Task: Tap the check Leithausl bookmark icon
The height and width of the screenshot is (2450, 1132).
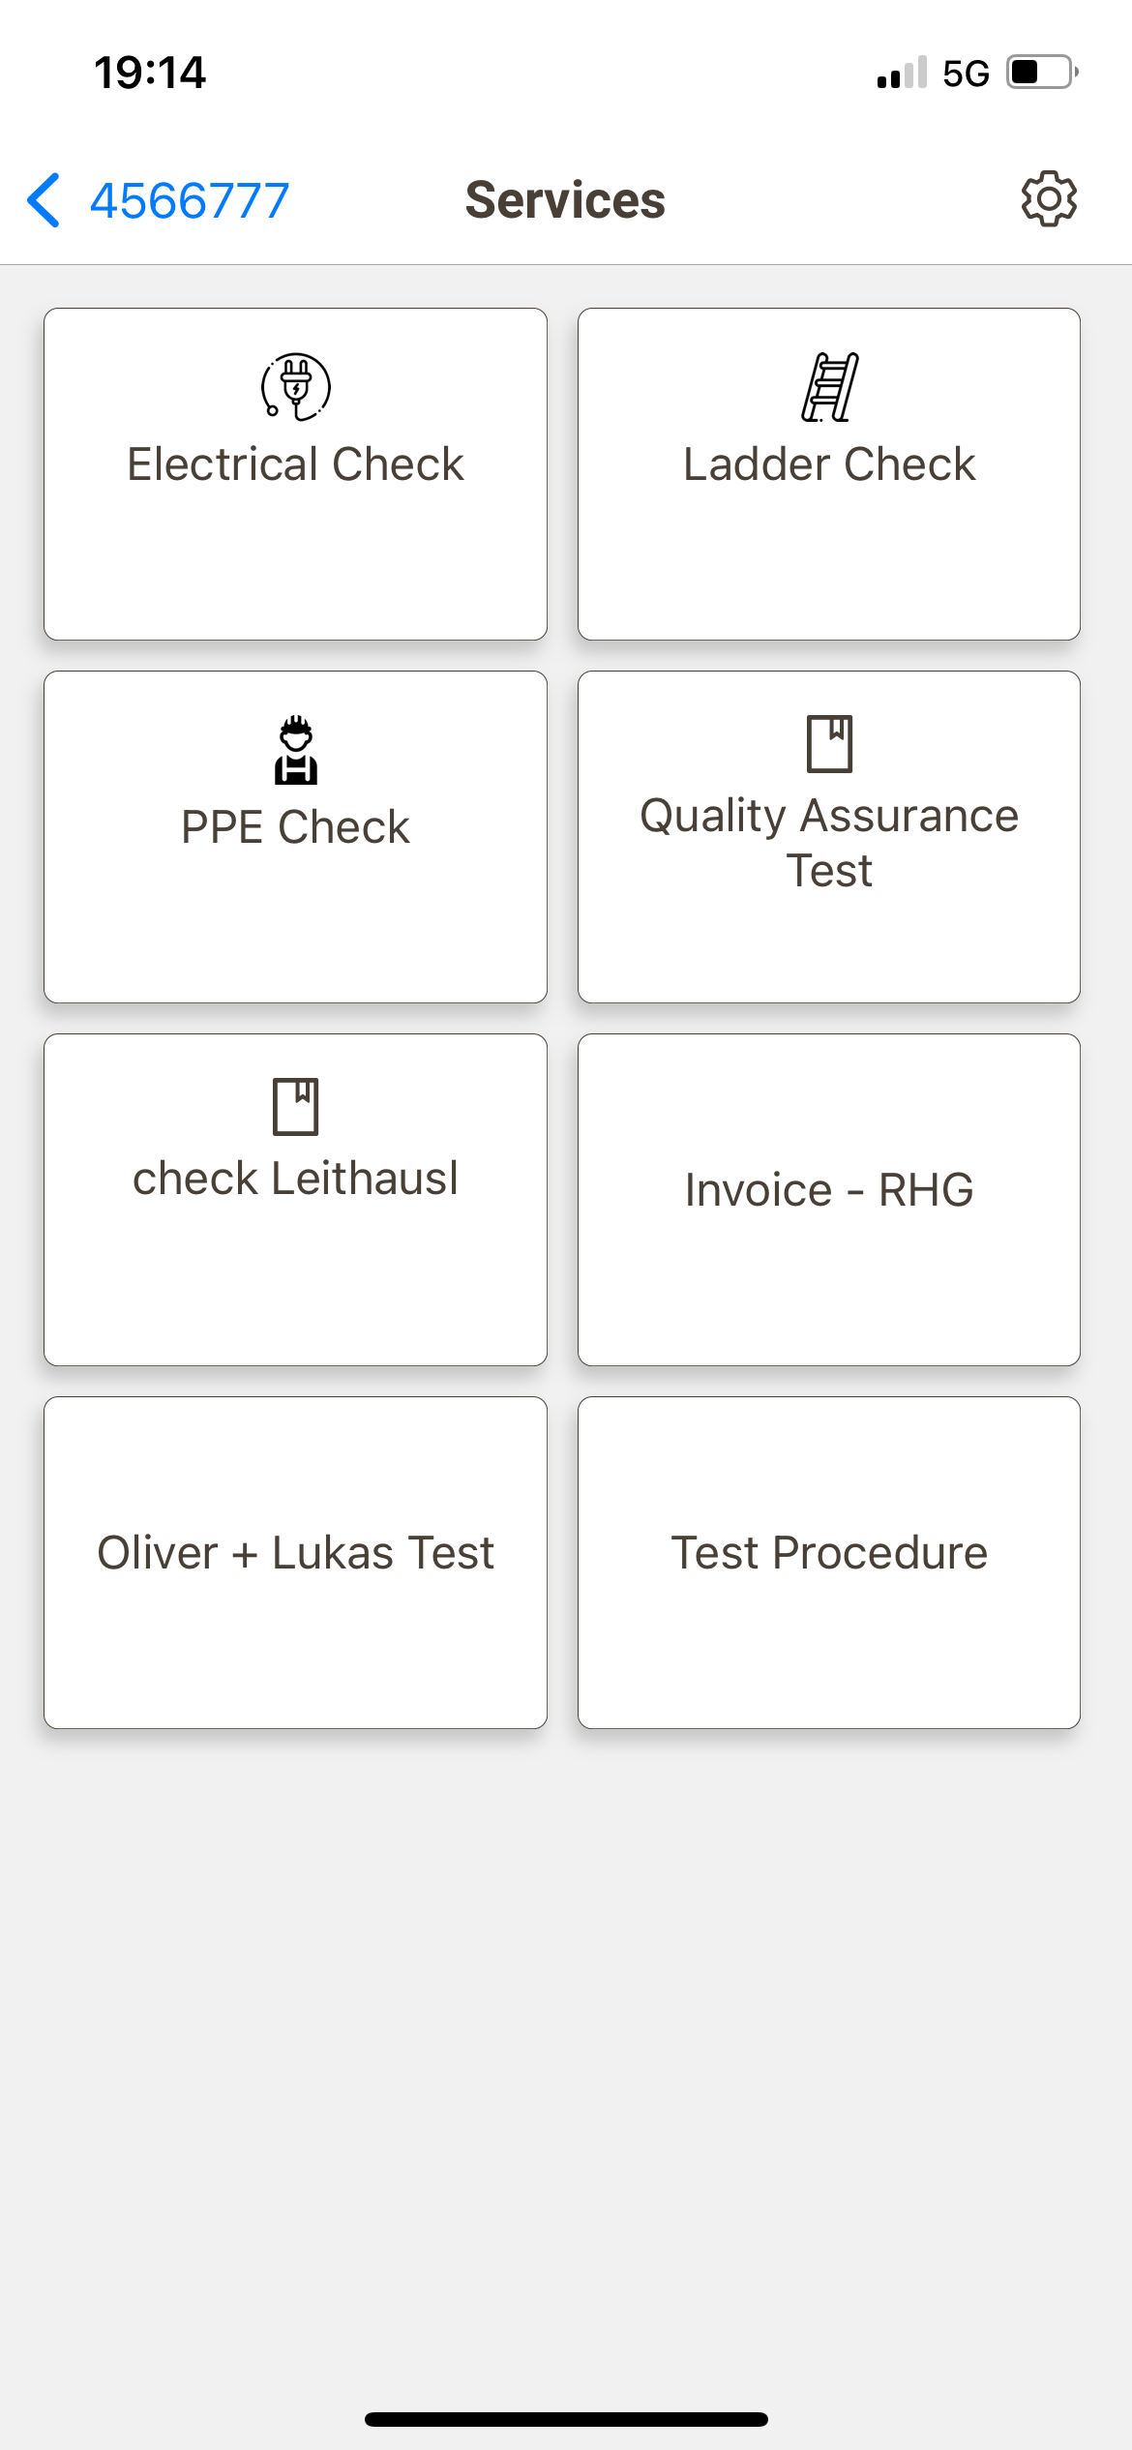Action: pos(296,1106)
